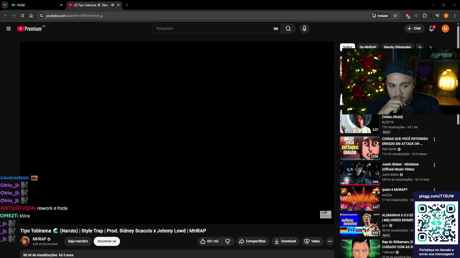Open the tab search dropdown arrow
Screen dimensions: 460x258
click(x=5, y=5)
